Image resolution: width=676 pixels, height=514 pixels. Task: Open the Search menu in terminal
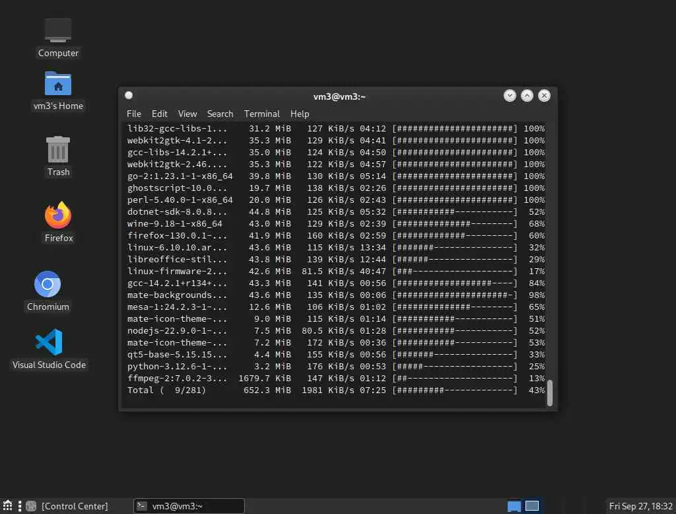[220, 114]
